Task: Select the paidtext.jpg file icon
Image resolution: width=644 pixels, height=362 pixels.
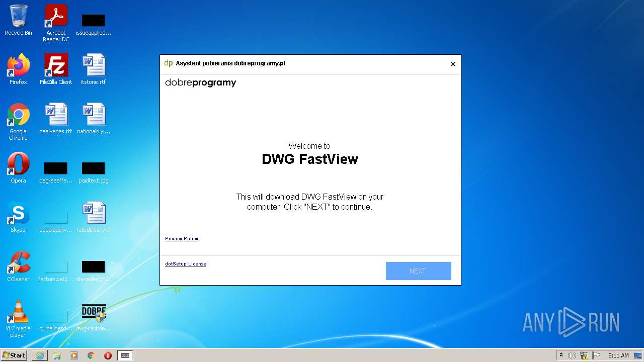Action: [94, 172]
